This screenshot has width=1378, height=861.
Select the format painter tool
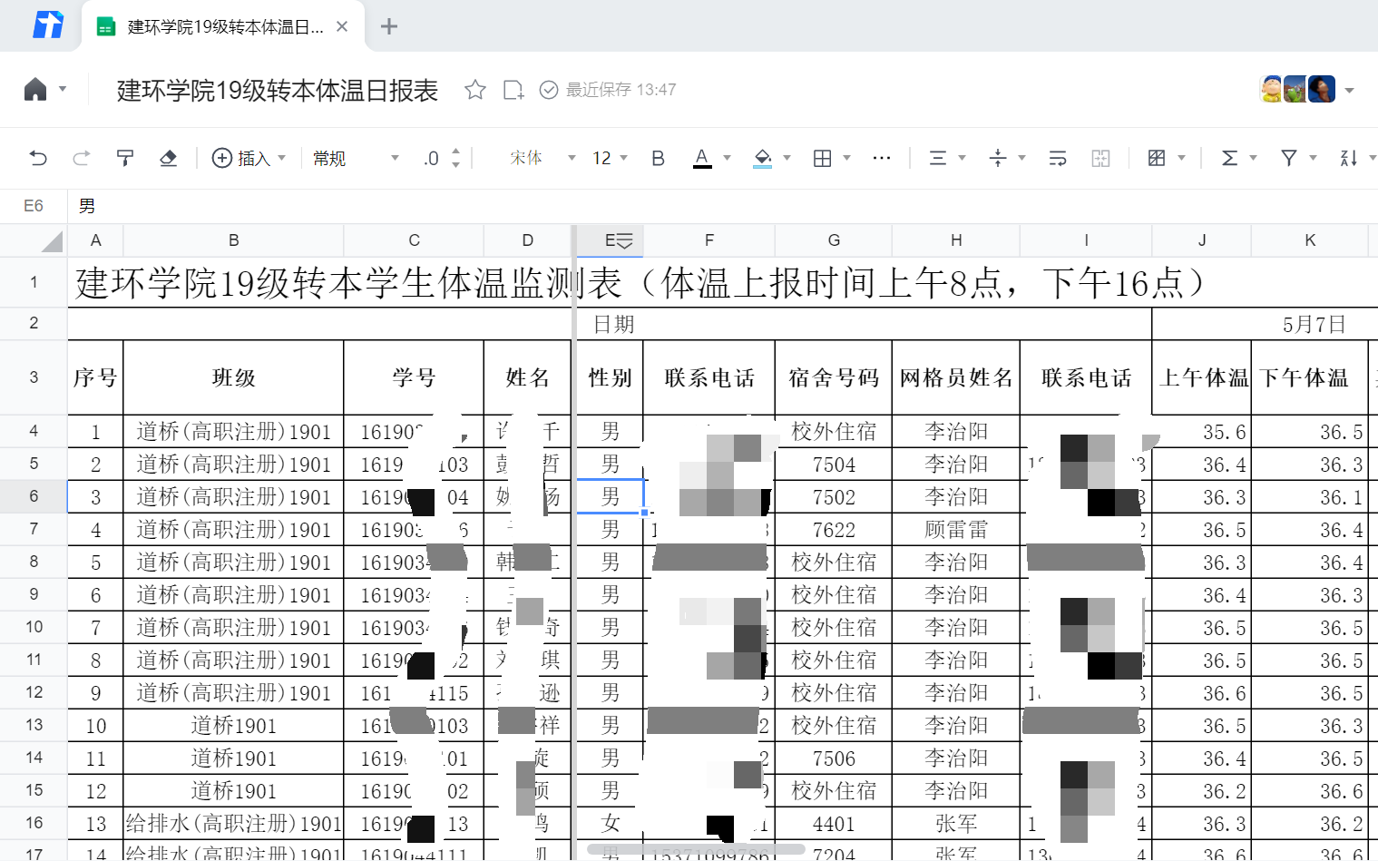pyautogui.click(x=125, y=158)
